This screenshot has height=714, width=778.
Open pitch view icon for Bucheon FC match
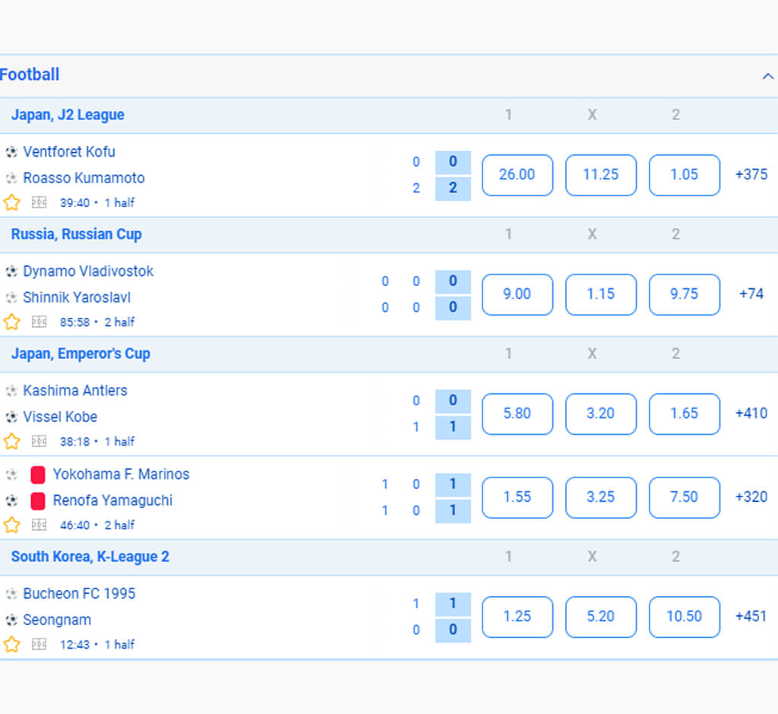click(x=40, y=645)
